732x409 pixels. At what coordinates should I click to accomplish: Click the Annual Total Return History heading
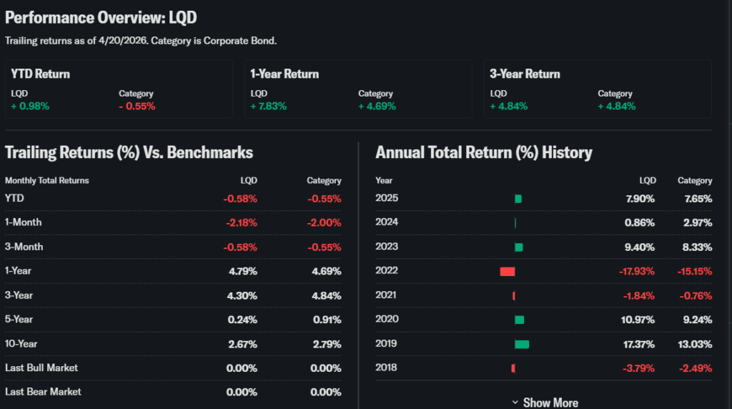[x=483, y=152]
